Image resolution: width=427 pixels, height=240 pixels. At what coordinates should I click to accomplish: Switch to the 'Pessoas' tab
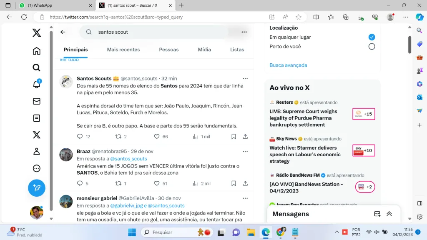[169, 50]
